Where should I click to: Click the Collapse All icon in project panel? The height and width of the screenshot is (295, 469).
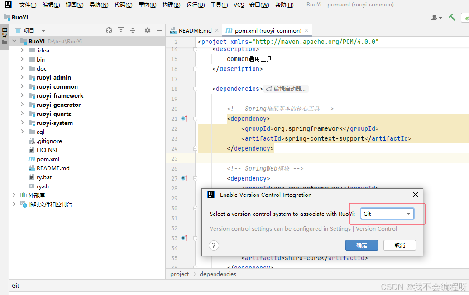pos(133,30)
